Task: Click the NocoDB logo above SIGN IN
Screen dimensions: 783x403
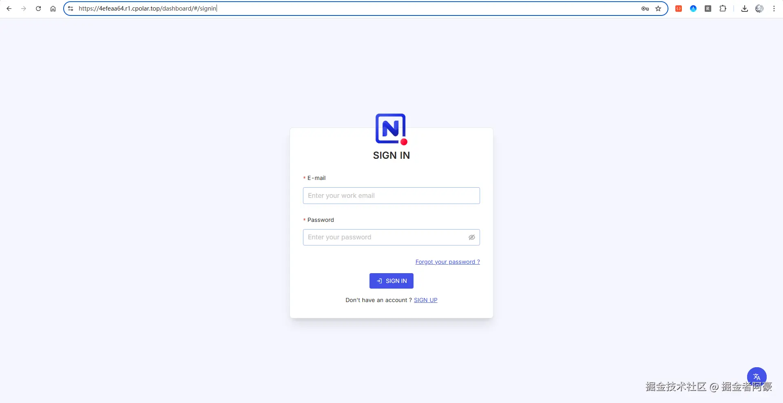Action: coord(391,129)
